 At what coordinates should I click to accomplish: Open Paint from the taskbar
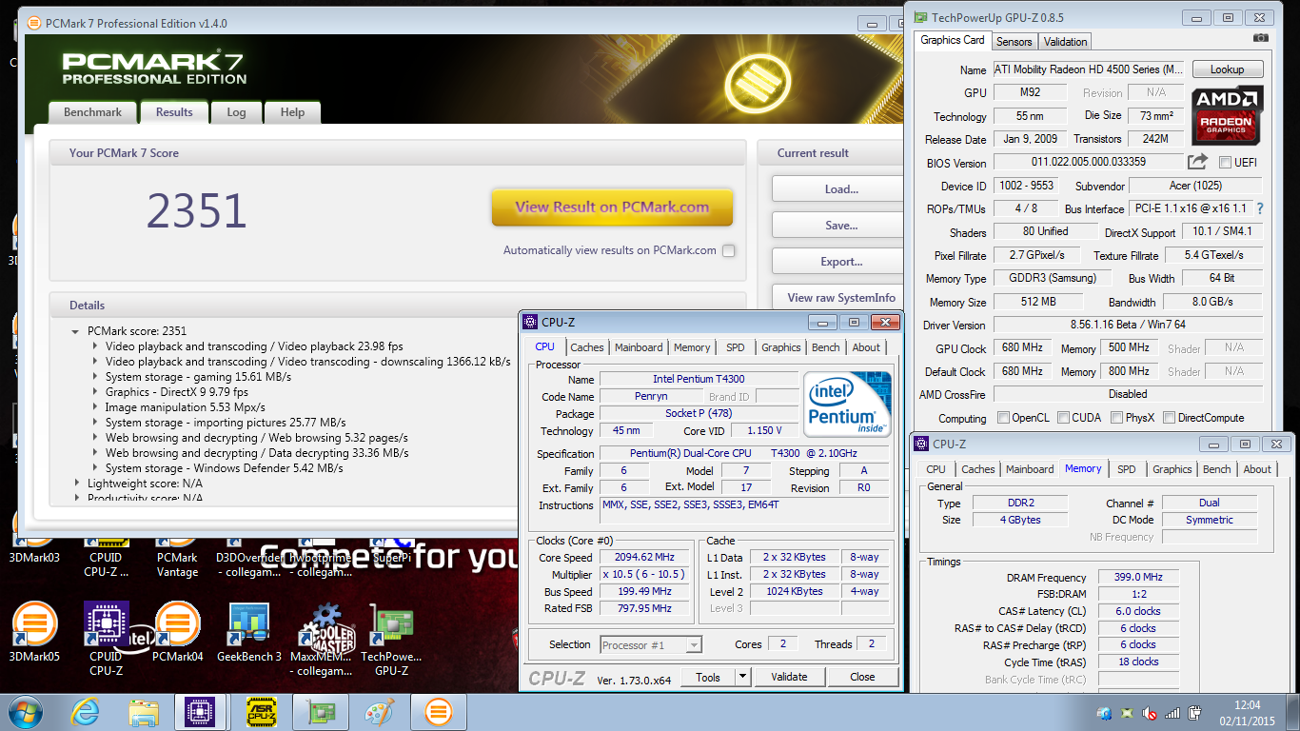380,712
